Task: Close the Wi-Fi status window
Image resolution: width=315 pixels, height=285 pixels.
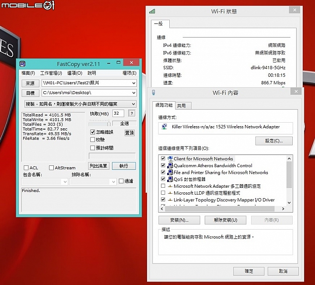Action: pos(294,10)
